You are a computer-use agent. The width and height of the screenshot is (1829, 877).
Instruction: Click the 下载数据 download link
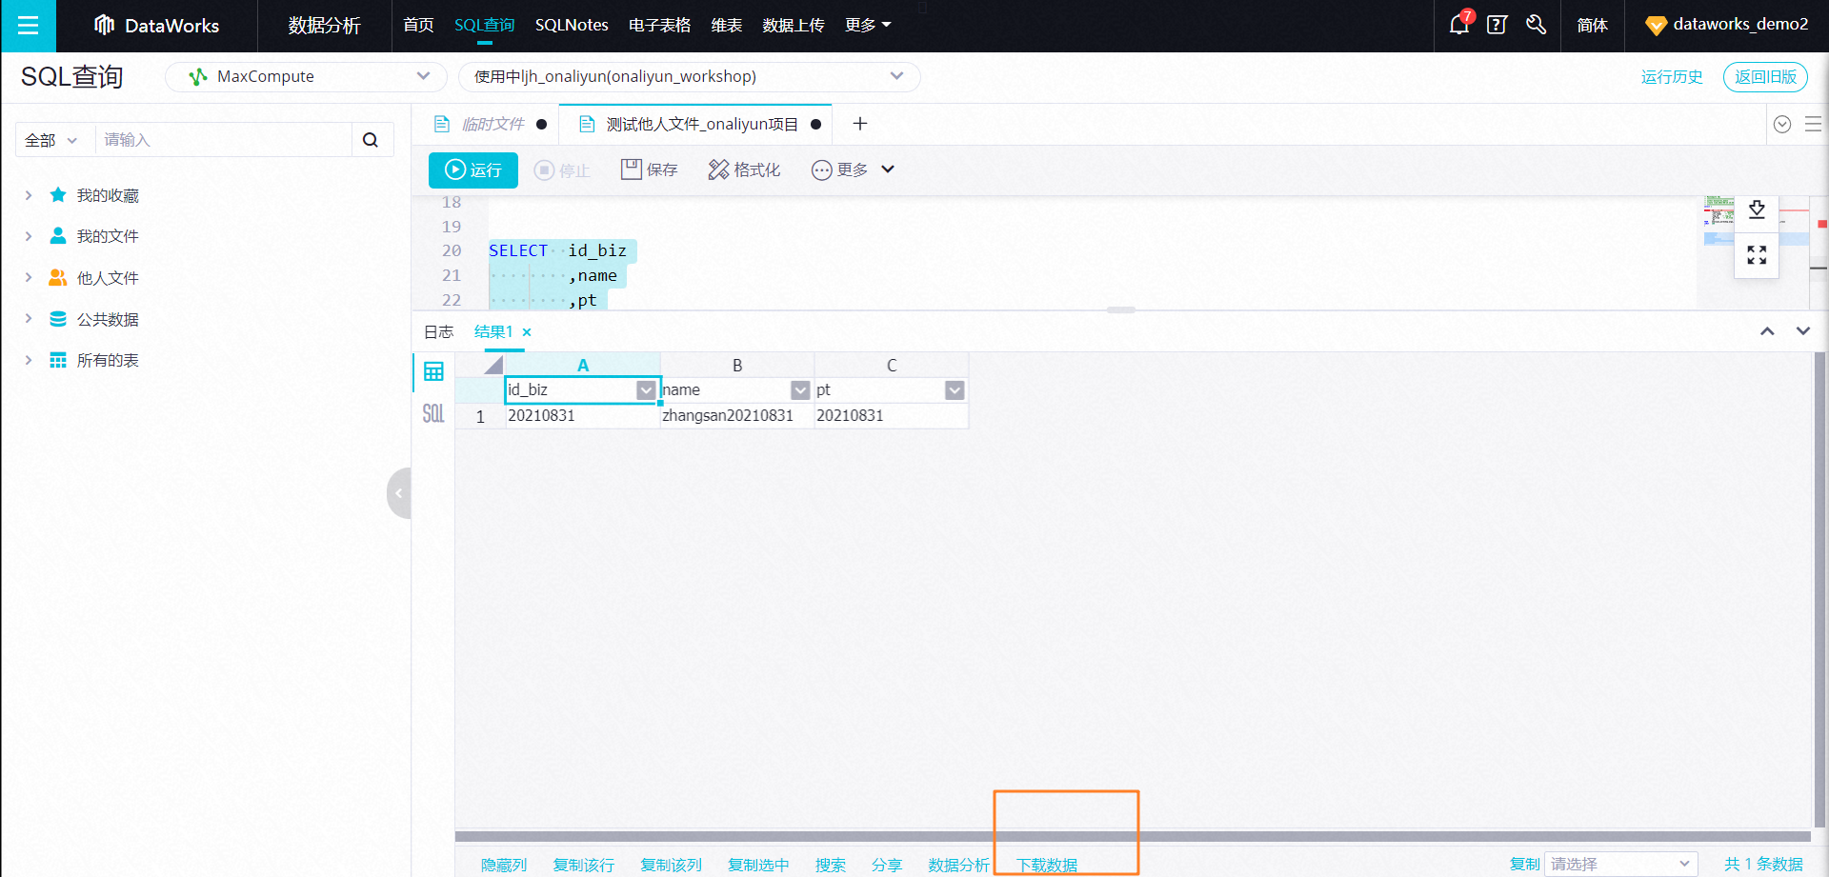1047,865
